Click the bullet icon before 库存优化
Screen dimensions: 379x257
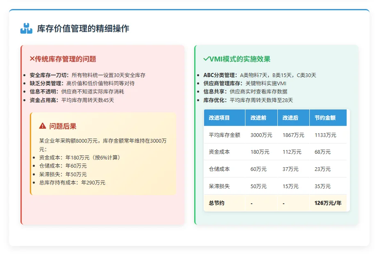coord(199,100)
